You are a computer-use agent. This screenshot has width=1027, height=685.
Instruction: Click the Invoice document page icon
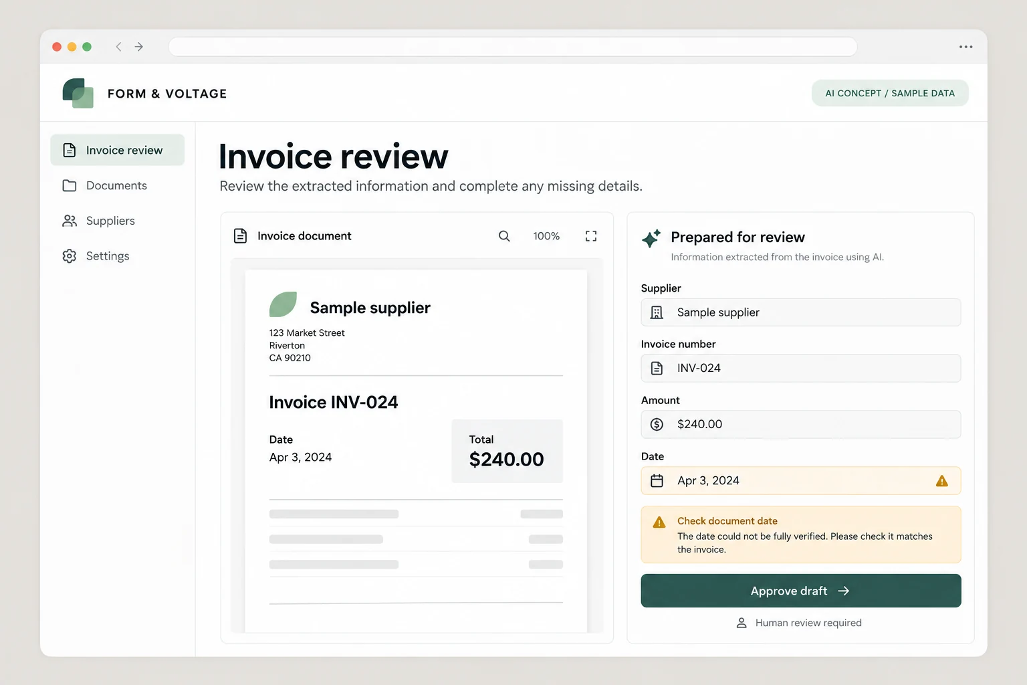(x=240, y=235)
